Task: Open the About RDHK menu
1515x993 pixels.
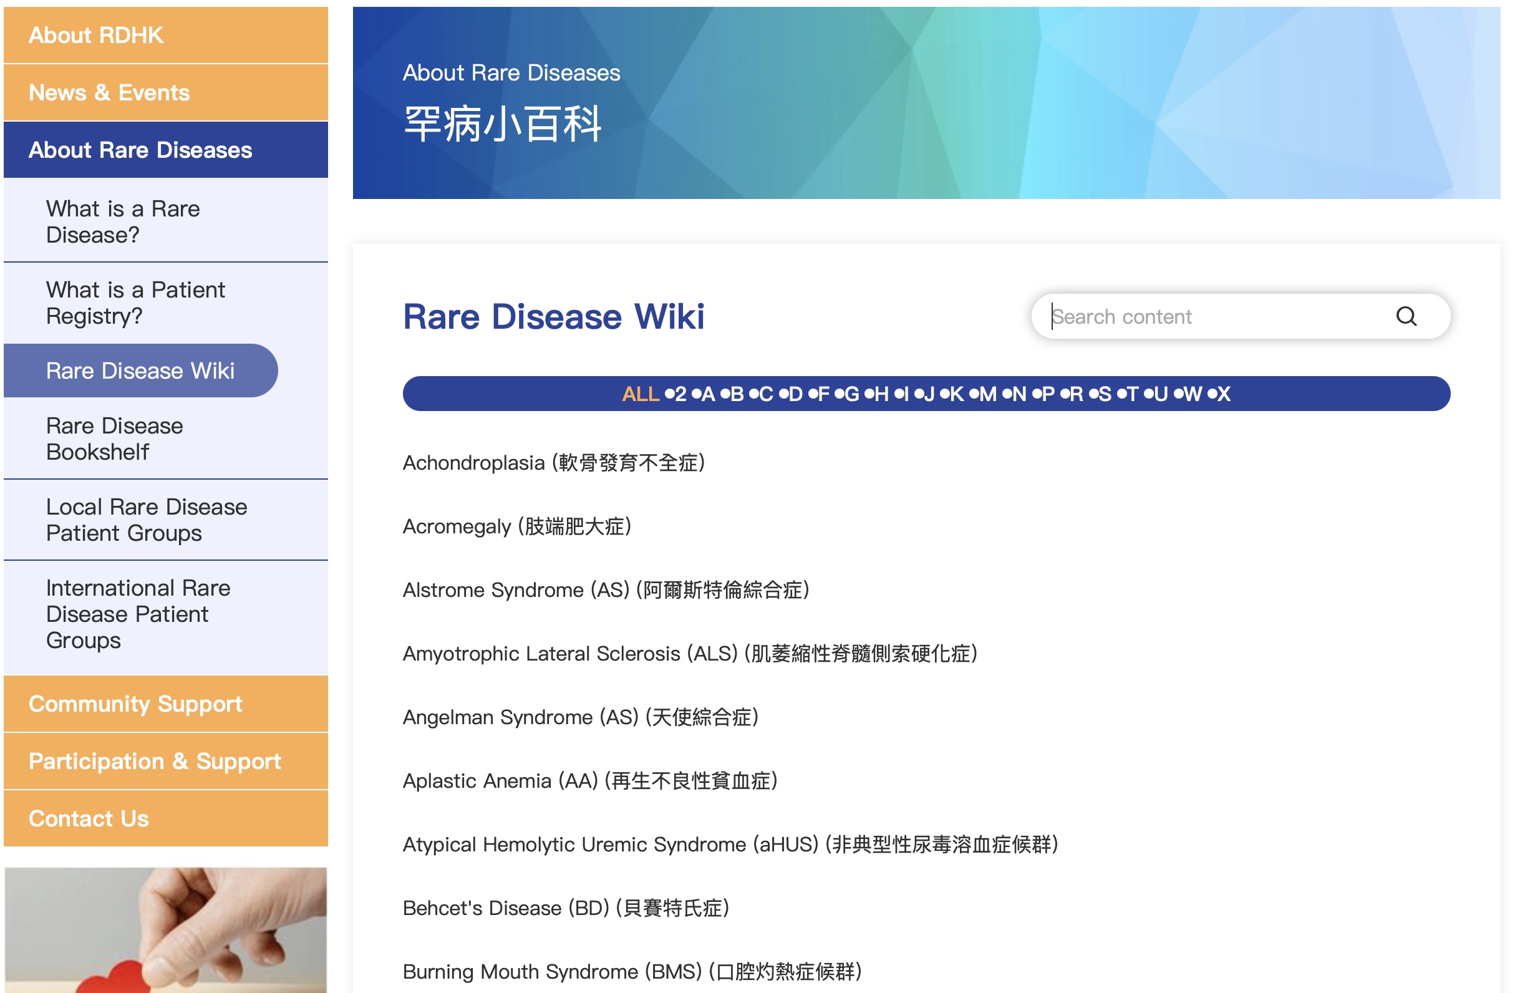Action: [x=165, y=35]
